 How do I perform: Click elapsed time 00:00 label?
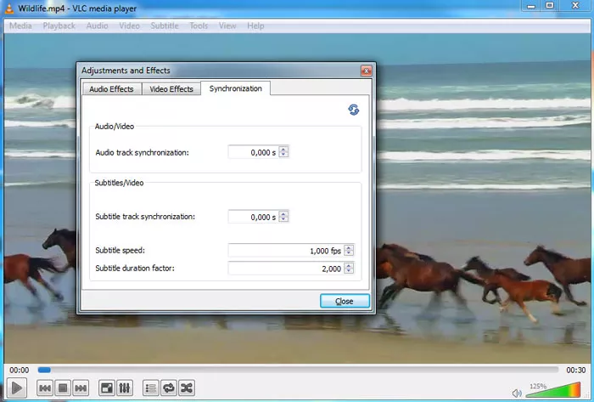click(x=19, y=370)
